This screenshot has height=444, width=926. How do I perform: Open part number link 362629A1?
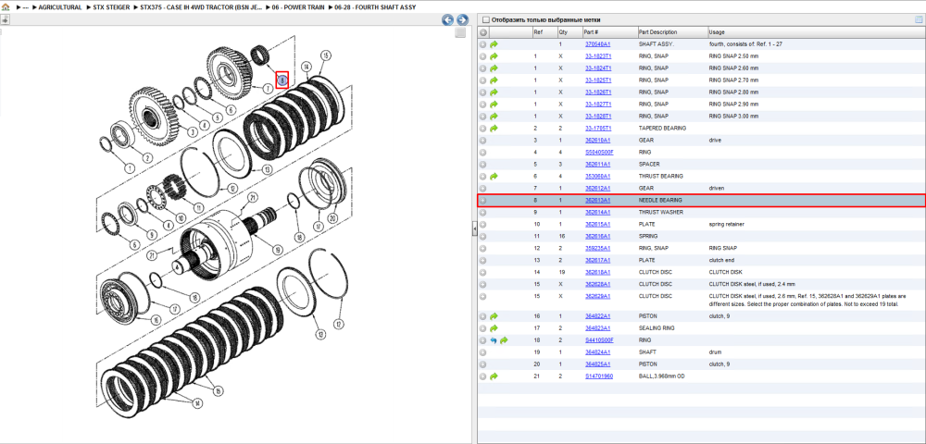(597, 296)
